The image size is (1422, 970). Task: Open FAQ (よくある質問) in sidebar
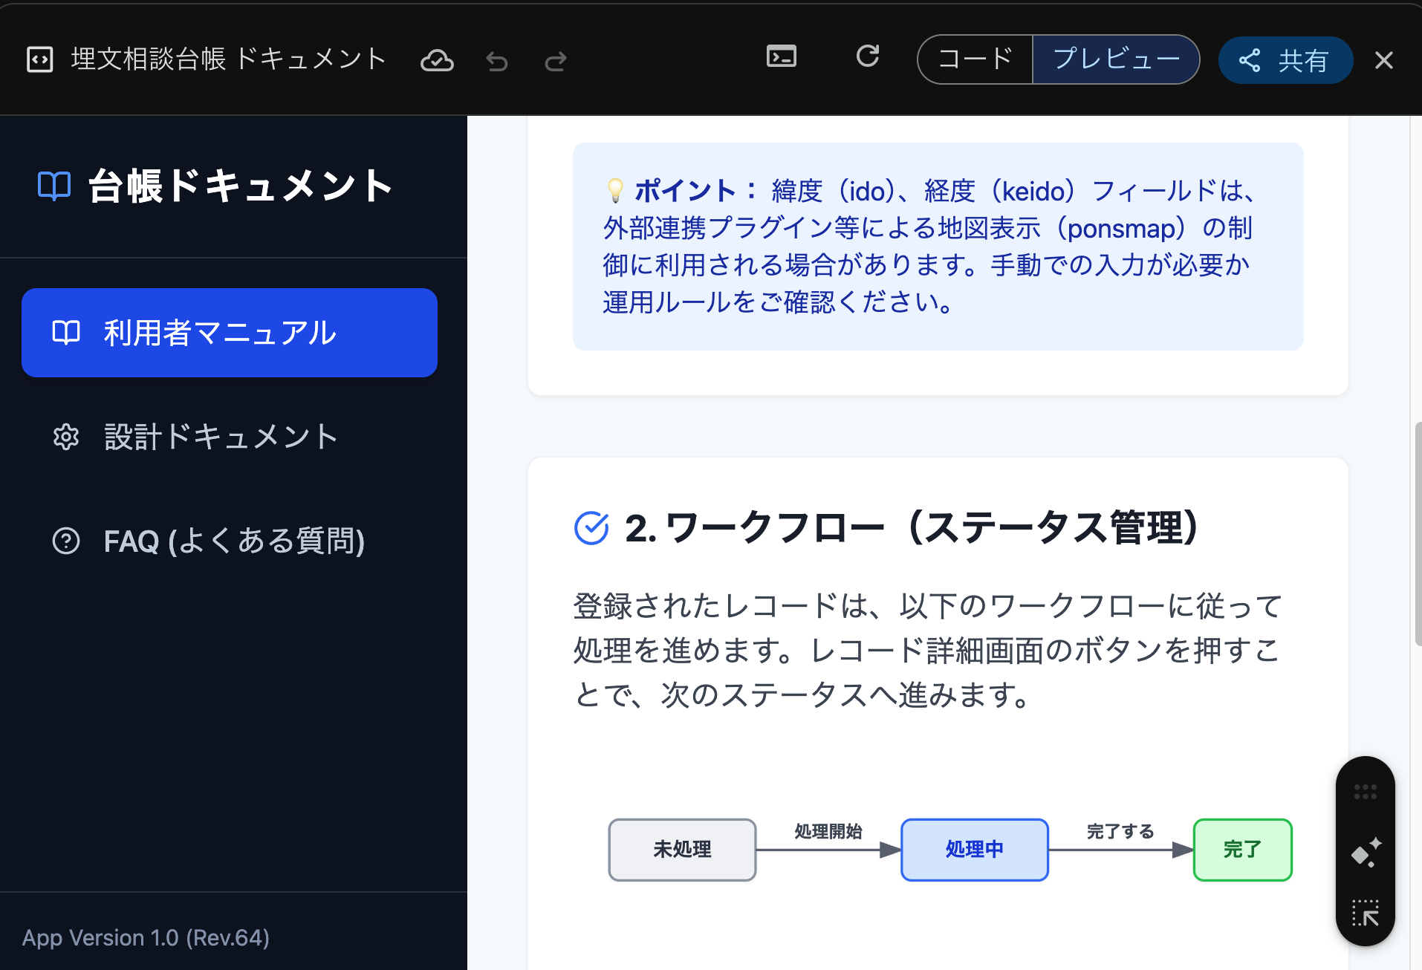point(230,541)
